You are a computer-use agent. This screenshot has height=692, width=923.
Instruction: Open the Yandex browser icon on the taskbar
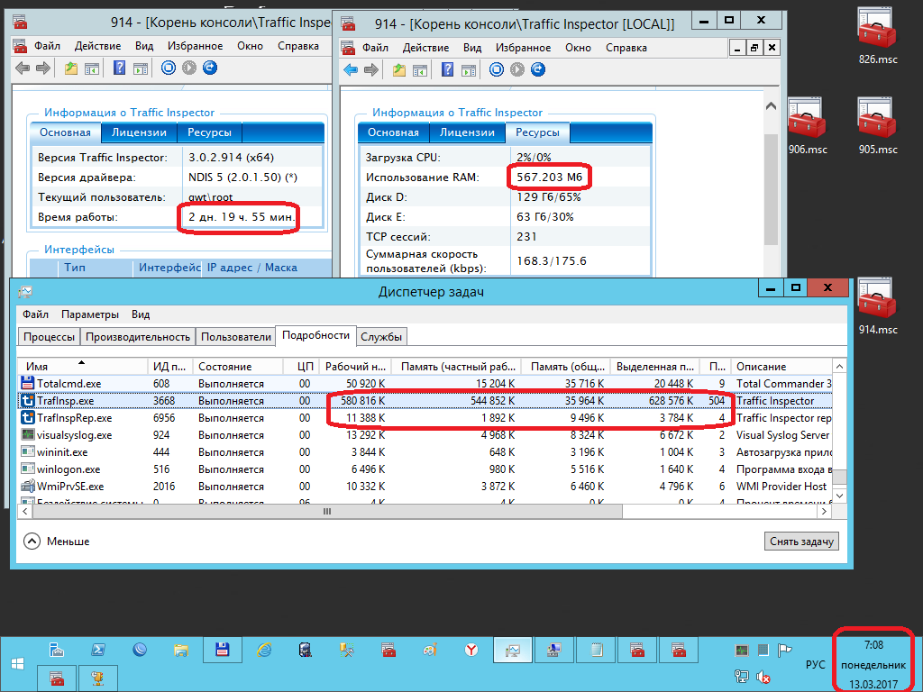tap(471, 651)
